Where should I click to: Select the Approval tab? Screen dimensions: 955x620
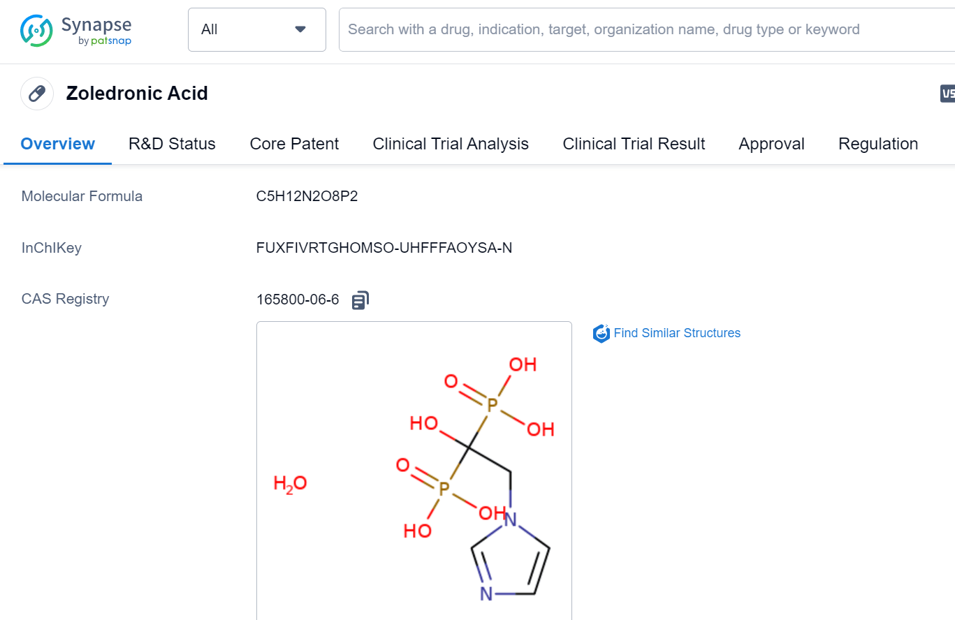point(771,143)
